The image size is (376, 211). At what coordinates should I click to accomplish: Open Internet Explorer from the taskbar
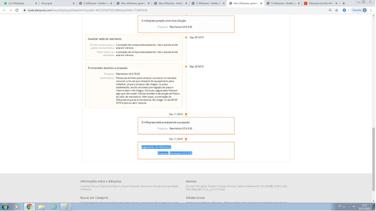click(54, 207)
